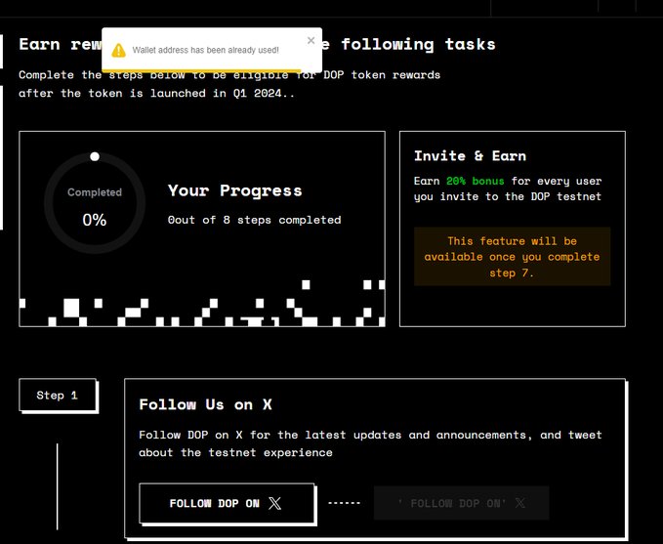Close the wallet address warning notification
This screenshot has height=544, width=663.
311,41
